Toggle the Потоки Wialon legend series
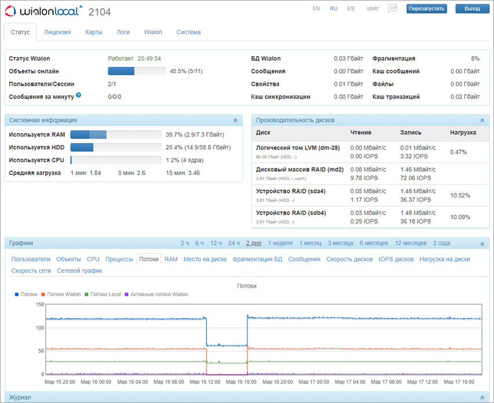Viewport: 494px width, 403px height. point(61,294)
